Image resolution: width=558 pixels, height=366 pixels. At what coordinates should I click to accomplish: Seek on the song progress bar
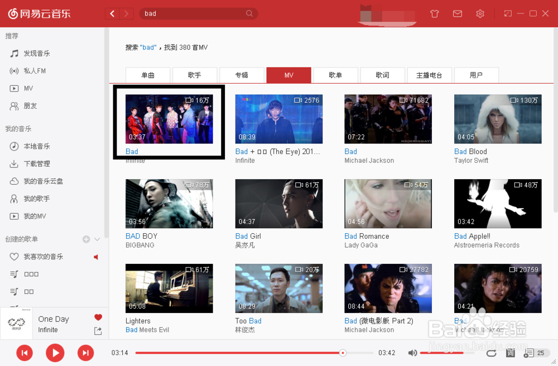click(254, 353)
